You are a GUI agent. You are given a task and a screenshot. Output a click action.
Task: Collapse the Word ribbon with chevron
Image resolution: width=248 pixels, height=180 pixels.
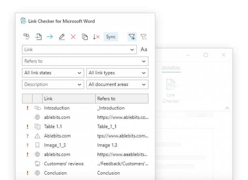point(227,108)
